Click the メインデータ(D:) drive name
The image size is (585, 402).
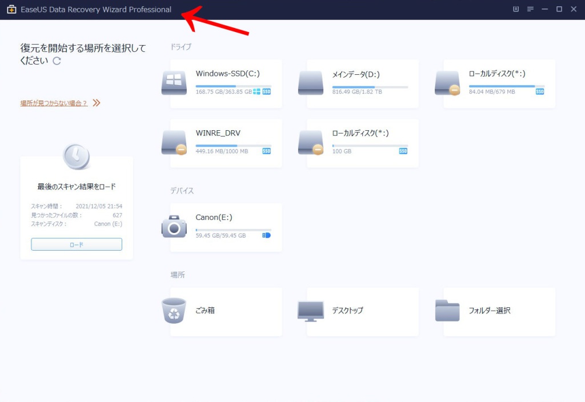(356, 75)
